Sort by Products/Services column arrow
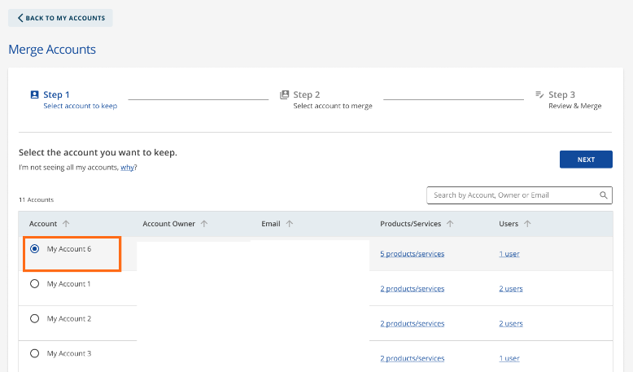The width and height of the screenshot is (633, 372). (x=450, y=224)
